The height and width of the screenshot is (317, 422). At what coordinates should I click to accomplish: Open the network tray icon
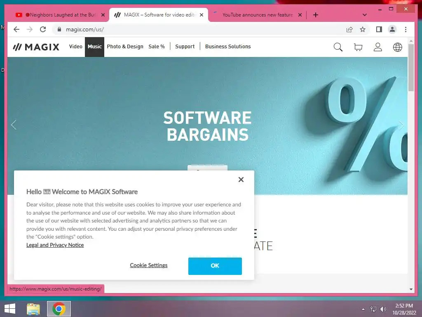373,309
